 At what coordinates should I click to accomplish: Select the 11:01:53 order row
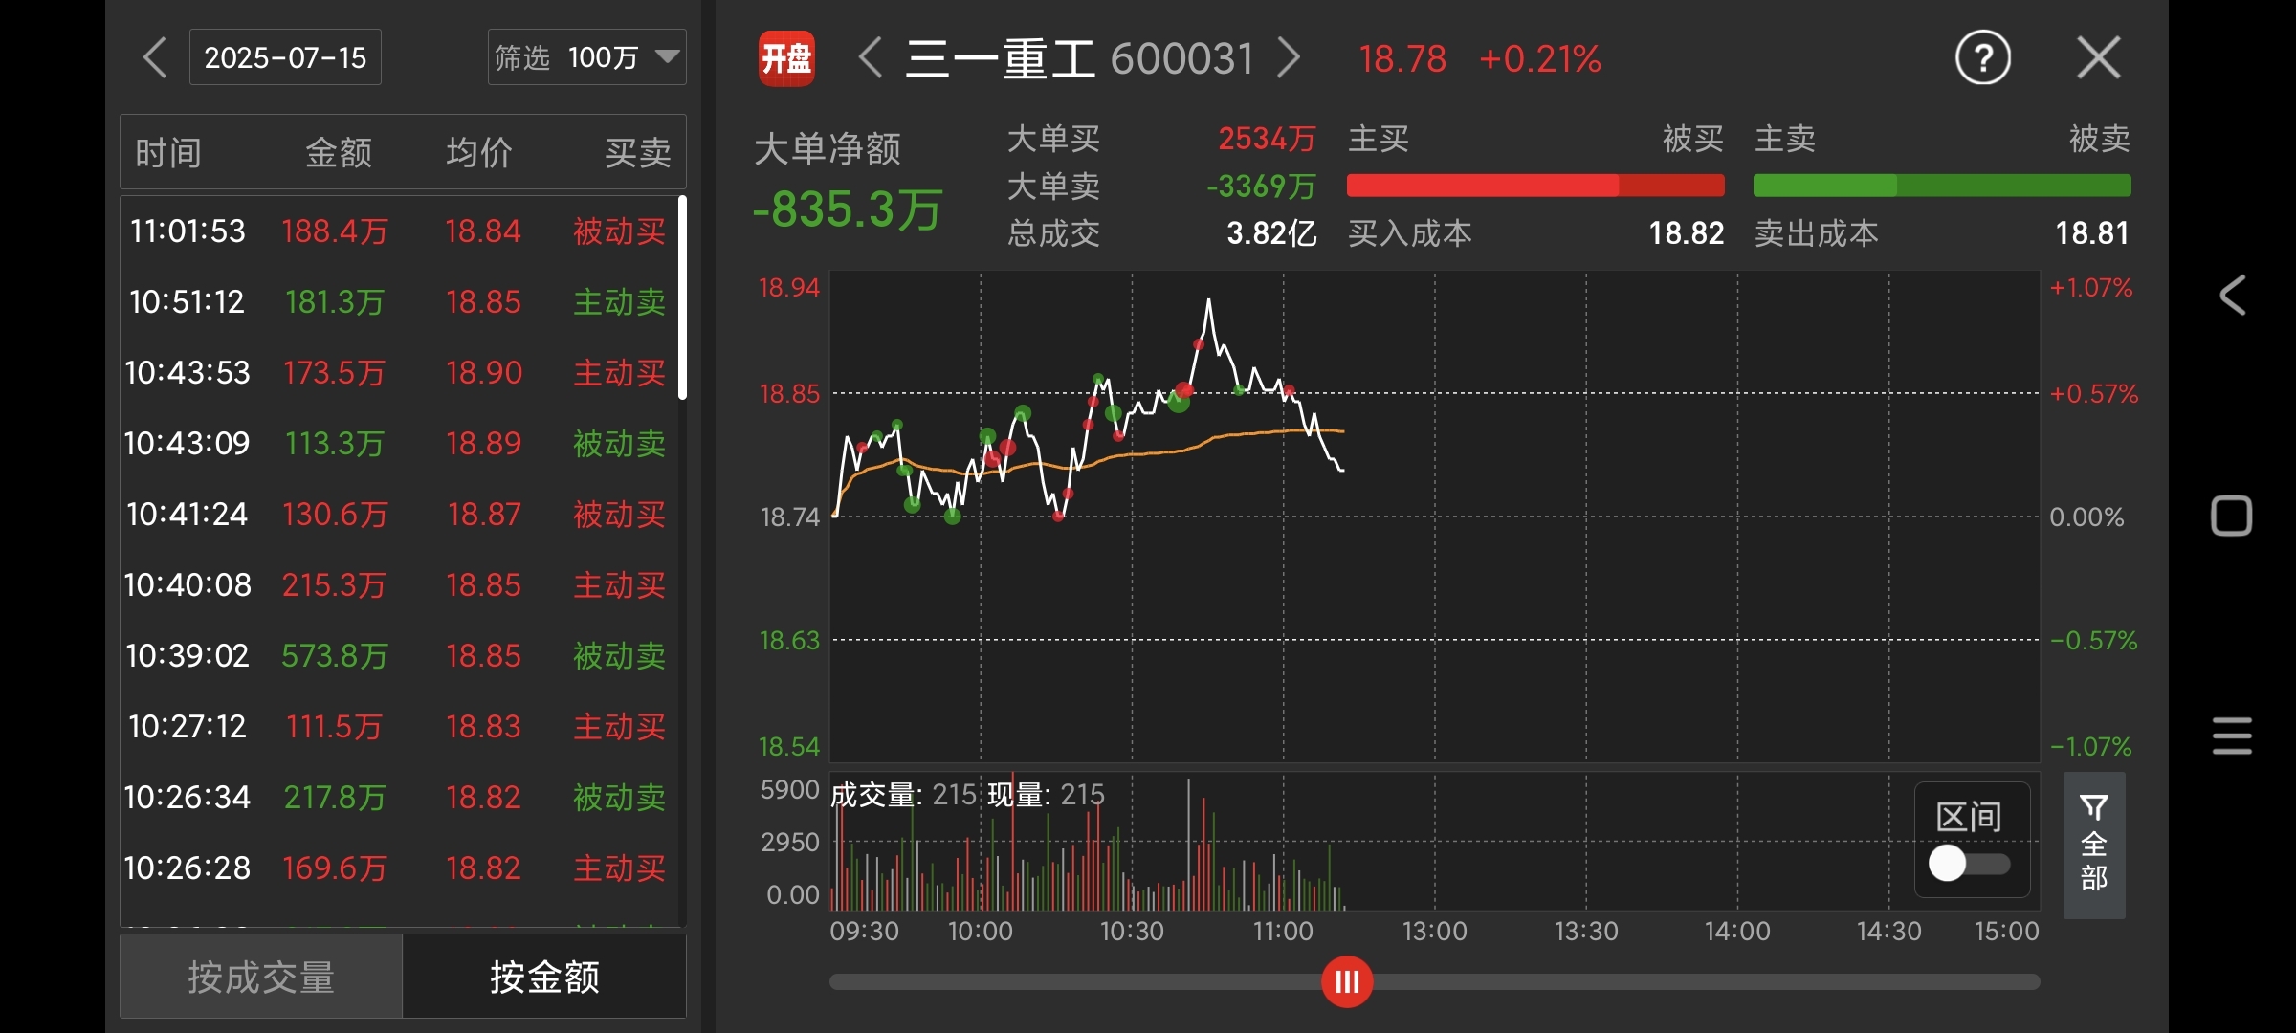coord(398,231)
